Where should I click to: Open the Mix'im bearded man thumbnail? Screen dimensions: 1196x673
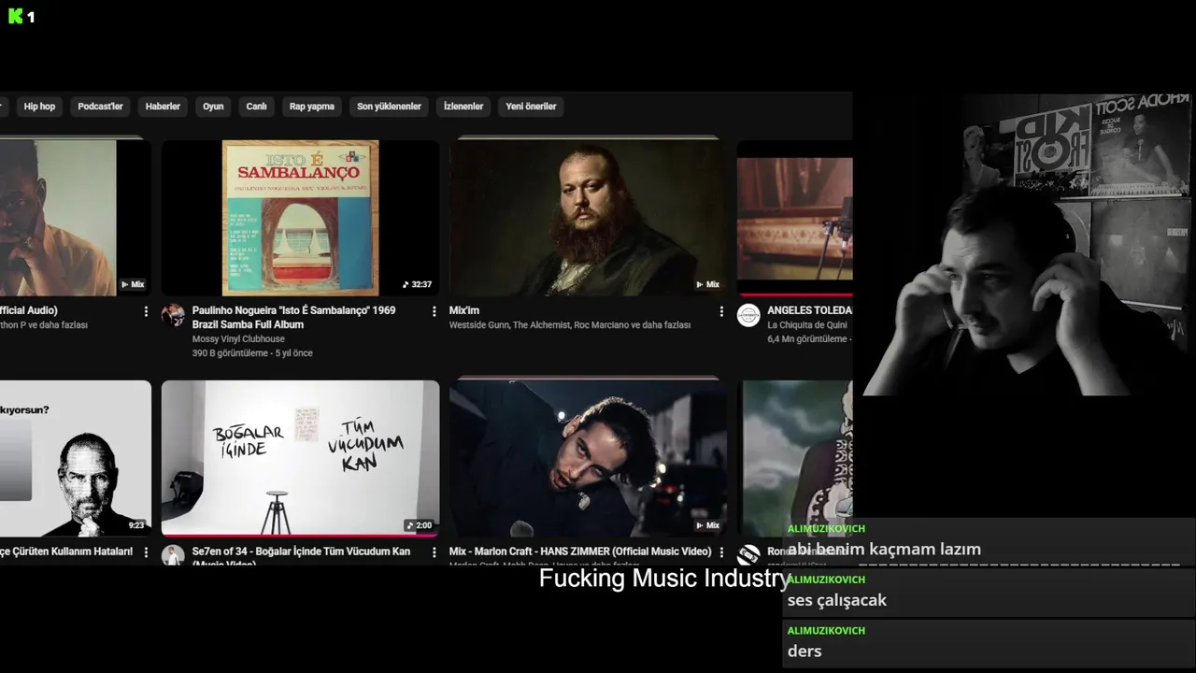pyautogui.click(x=588, y=218)
